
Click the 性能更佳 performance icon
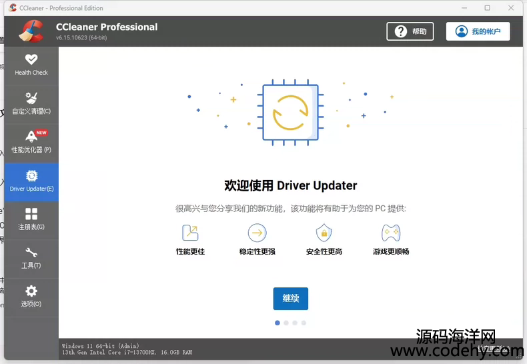(190, 233)
